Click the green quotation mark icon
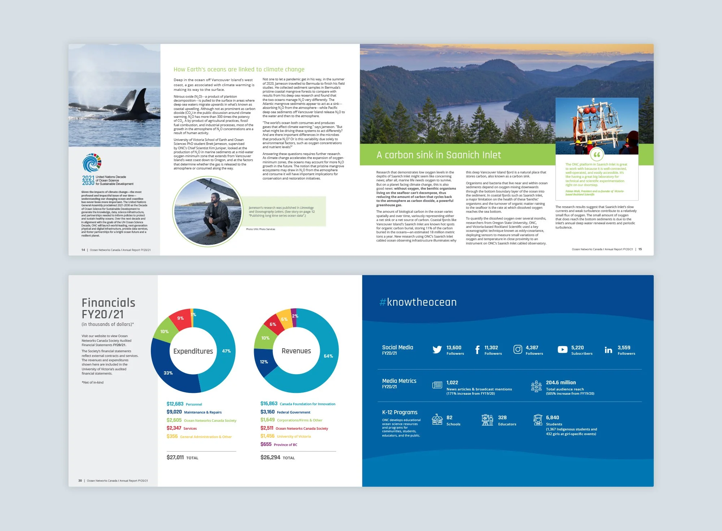The width and height of the screenshot is (722, 531). 597,155
